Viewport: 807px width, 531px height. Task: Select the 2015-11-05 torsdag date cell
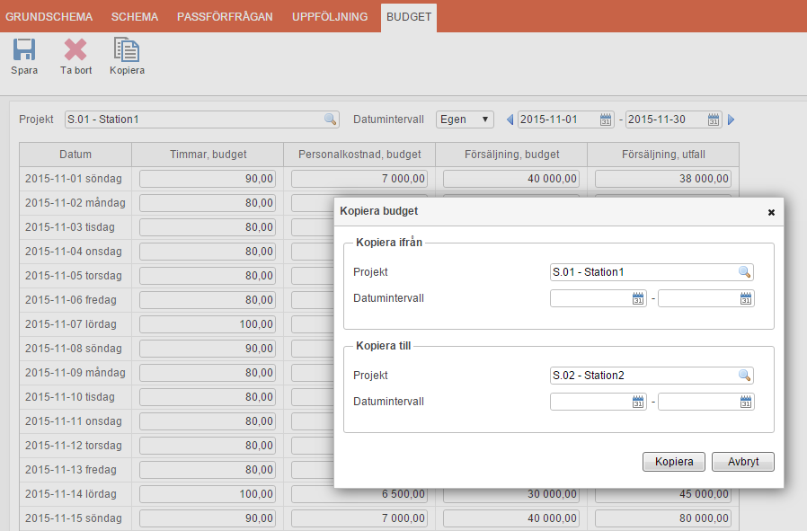tap(74, 276)
